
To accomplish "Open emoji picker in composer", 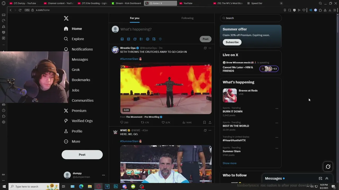I will [148, 39].
